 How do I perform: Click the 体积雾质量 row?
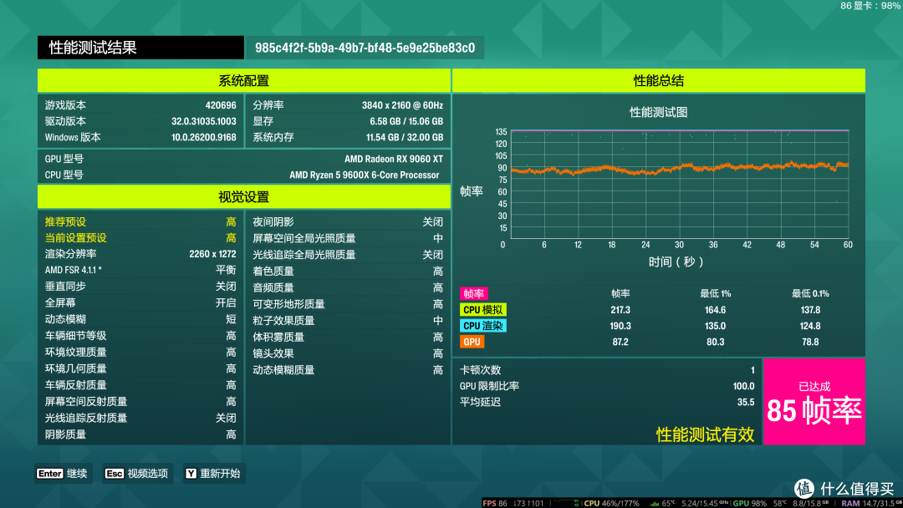pos(348,337)
